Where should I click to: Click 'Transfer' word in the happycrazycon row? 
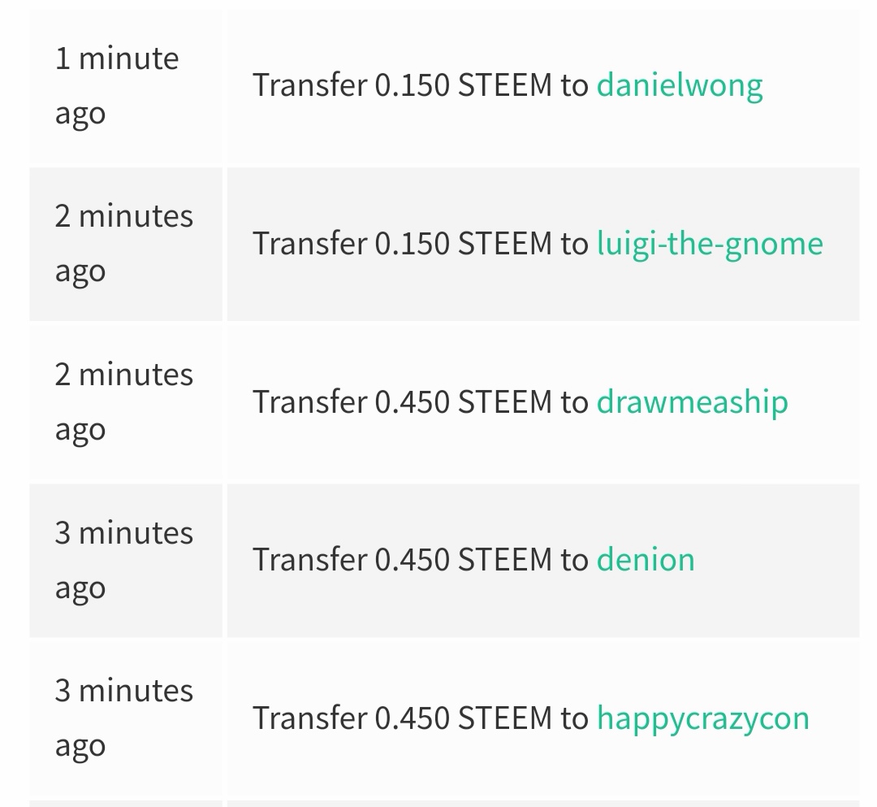point(309,718)
